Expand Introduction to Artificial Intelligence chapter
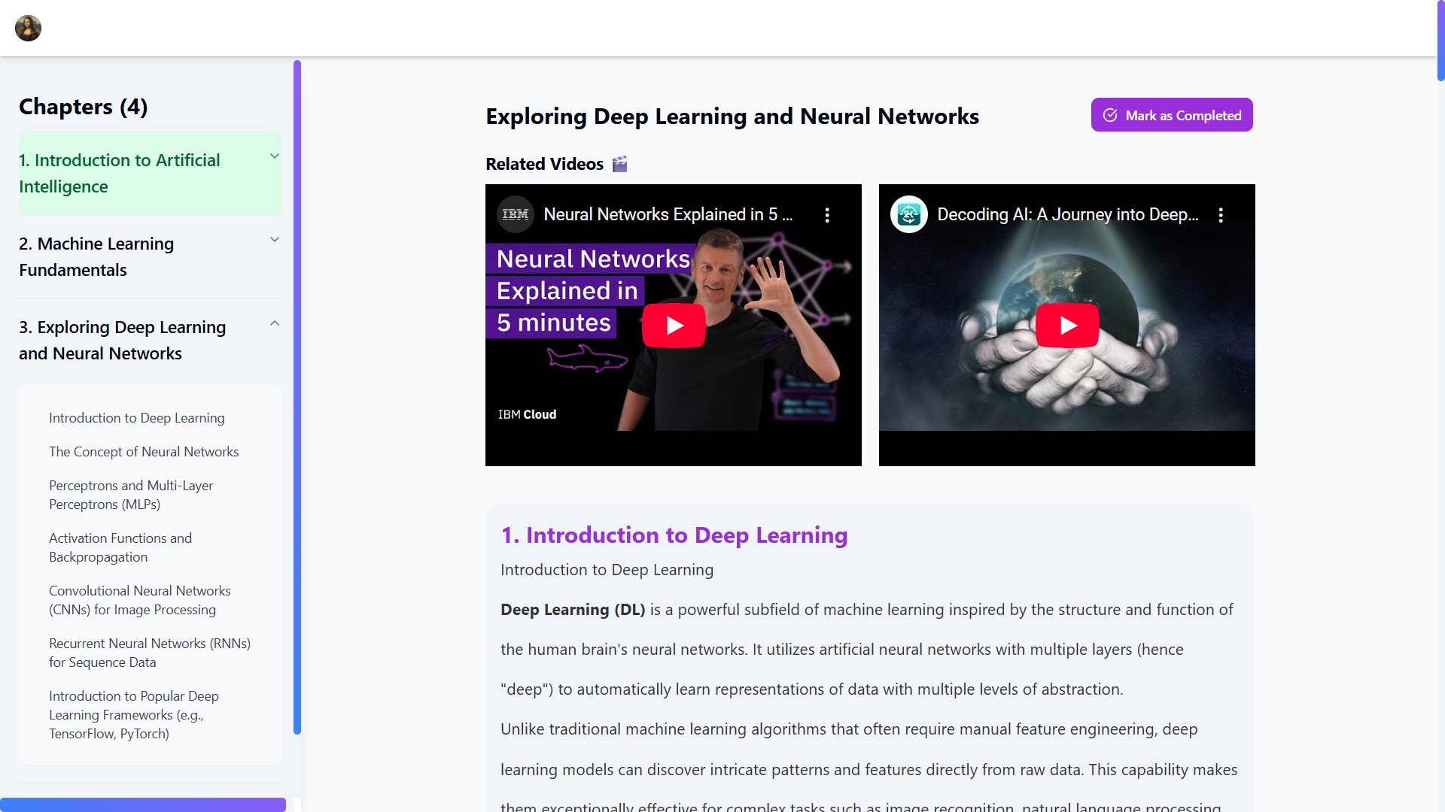 (x=275, y=156)
